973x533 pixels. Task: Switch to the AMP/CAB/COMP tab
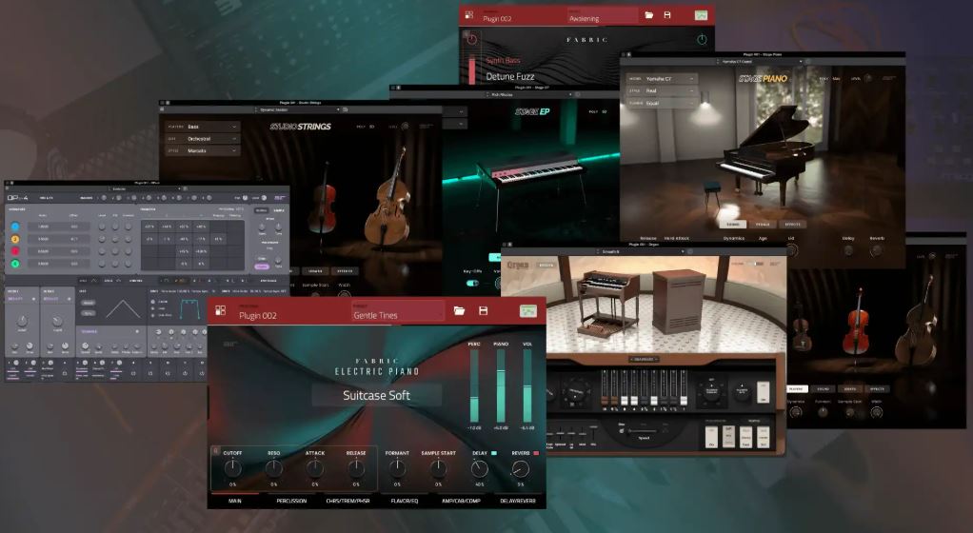click(x=461, y=501)
